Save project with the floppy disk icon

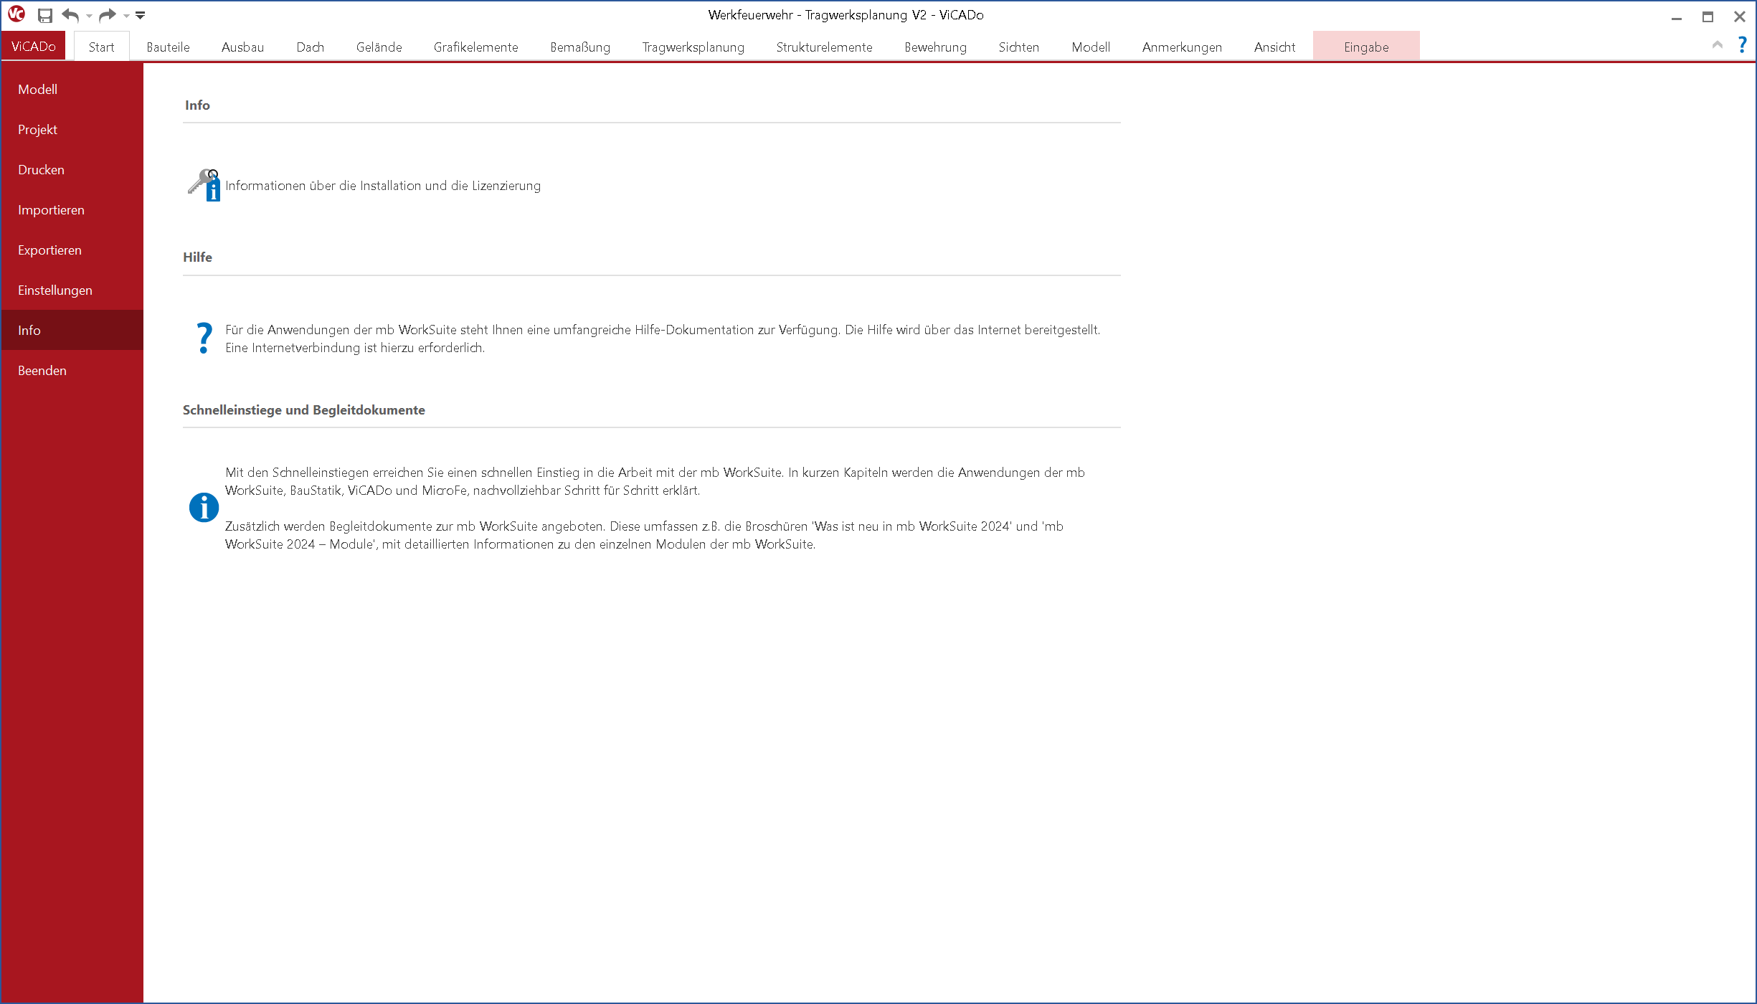[x=45, y=15]
